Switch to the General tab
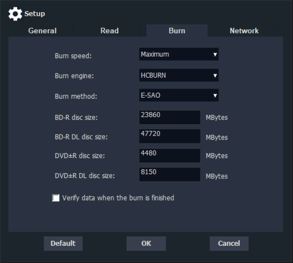 pyautogui.click(x=42, y=30)
